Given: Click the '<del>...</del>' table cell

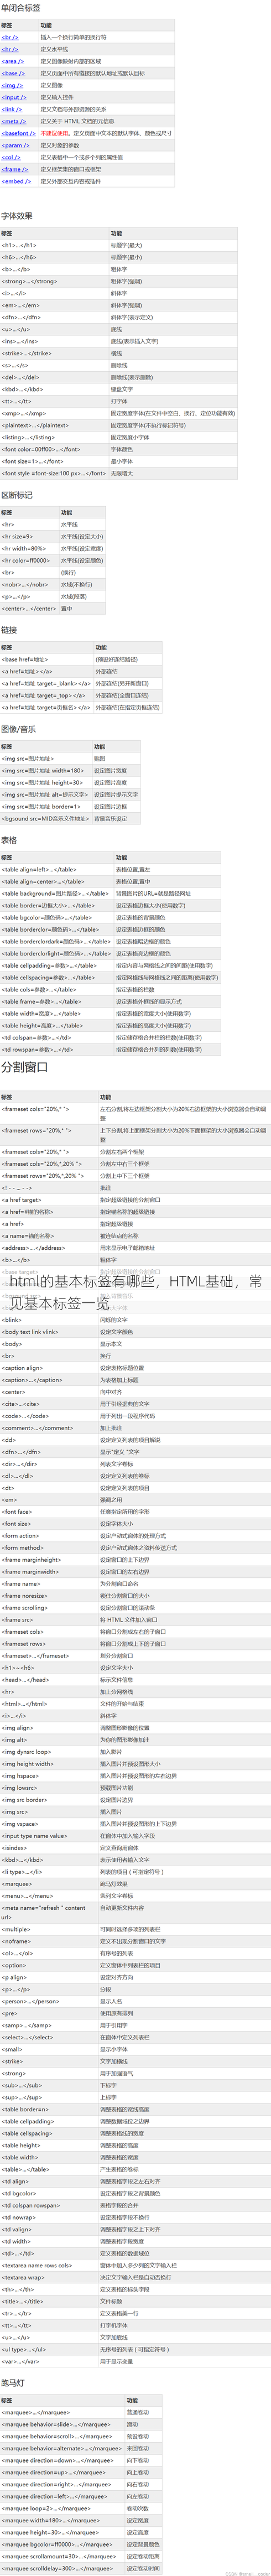Looking at the screenshot, I should [55, 377].
